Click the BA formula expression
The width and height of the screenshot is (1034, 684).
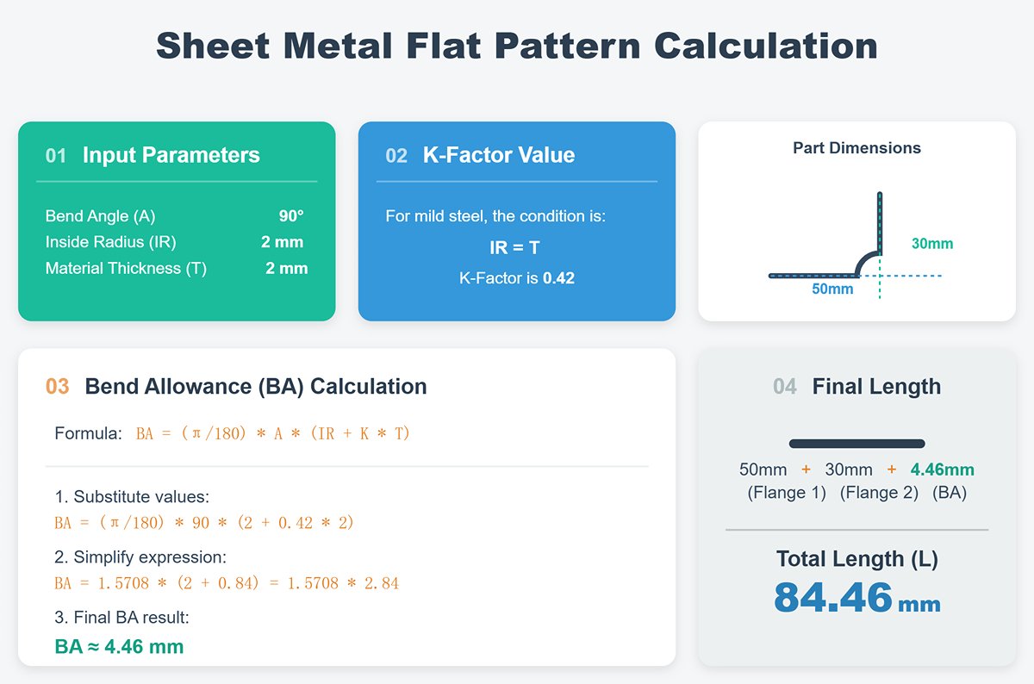pos(272,433)
